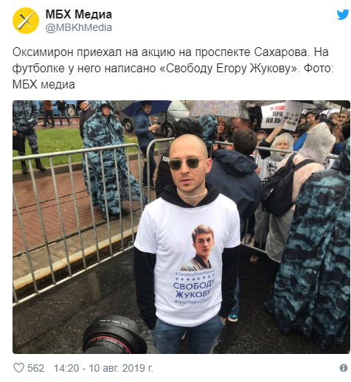Open the МБХ Медиа display name
The image size is (351, 382).
pos(79,14)
